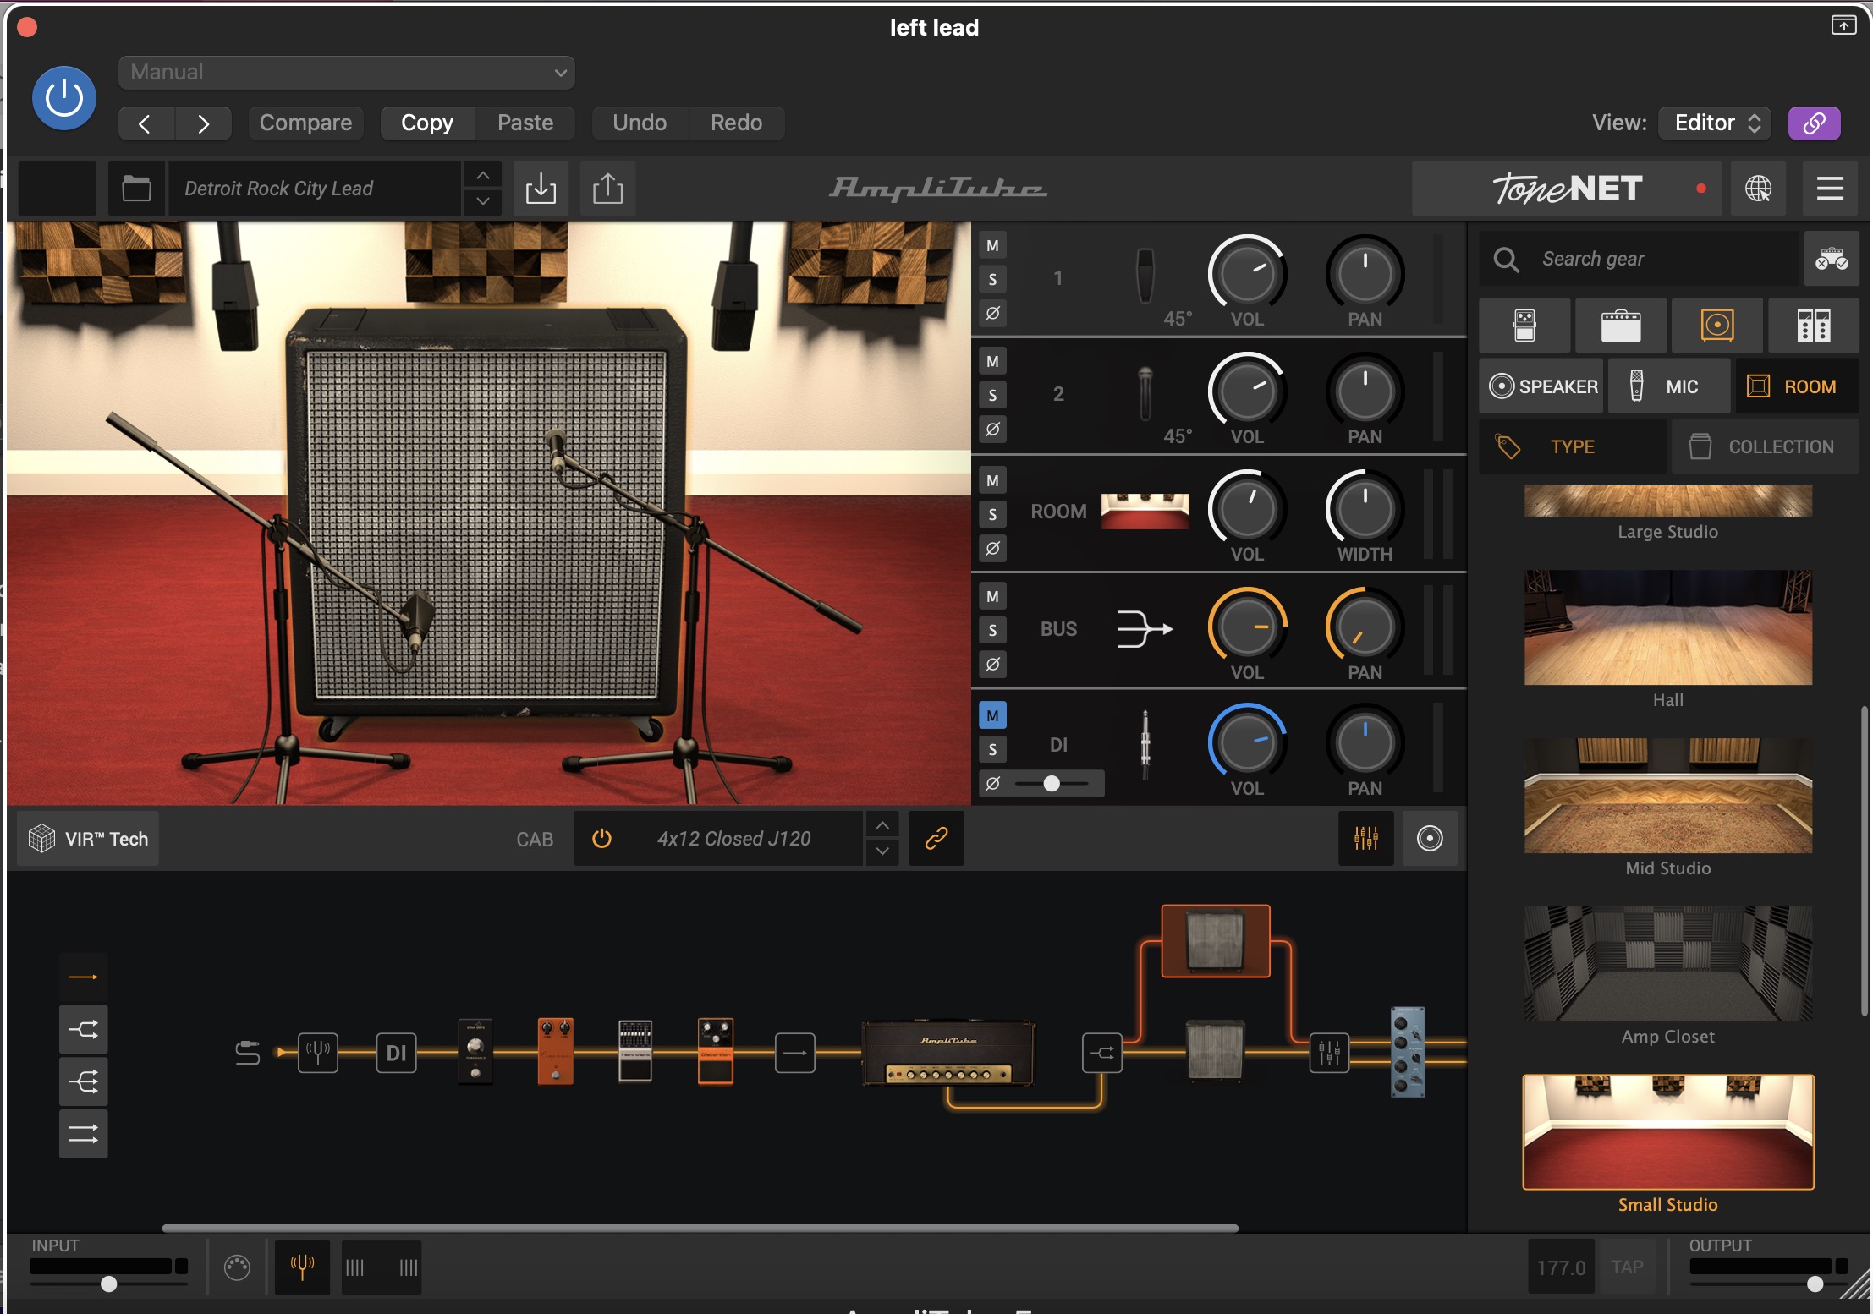
Task: Click the Undo button
Action: (x=640, y=123)
